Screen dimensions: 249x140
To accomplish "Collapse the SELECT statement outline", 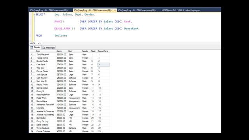I will click(34, 14).
